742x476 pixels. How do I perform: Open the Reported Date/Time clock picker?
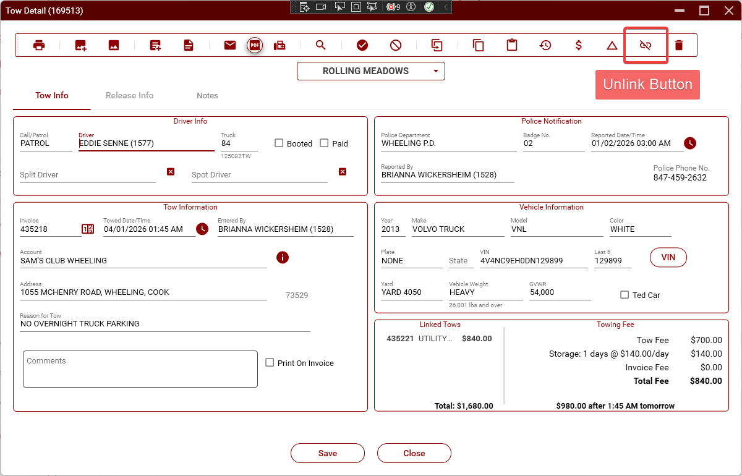click(690, 143)
